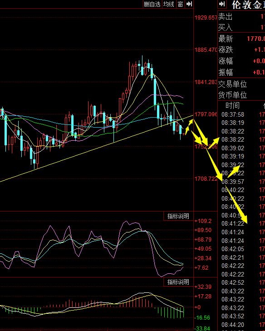Click the 买入 buy price row
The height and width of the screenshot is (331, 265).
pos(241,27)
